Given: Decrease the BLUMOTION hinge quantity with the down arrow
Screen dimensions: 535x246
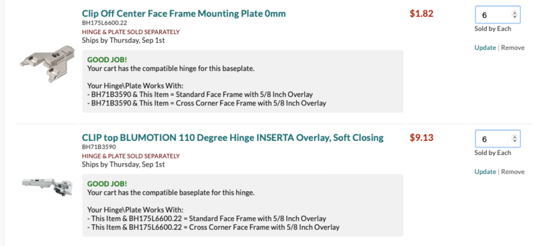Looking at the screenshot, I should click(x=514, y=141).
